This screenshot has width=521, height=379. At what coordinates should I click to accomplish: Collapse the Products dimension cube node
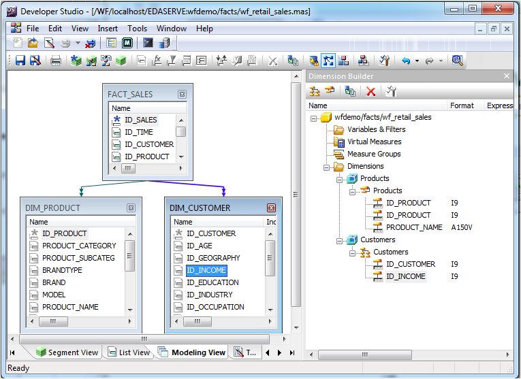click(x=339, y=180)
